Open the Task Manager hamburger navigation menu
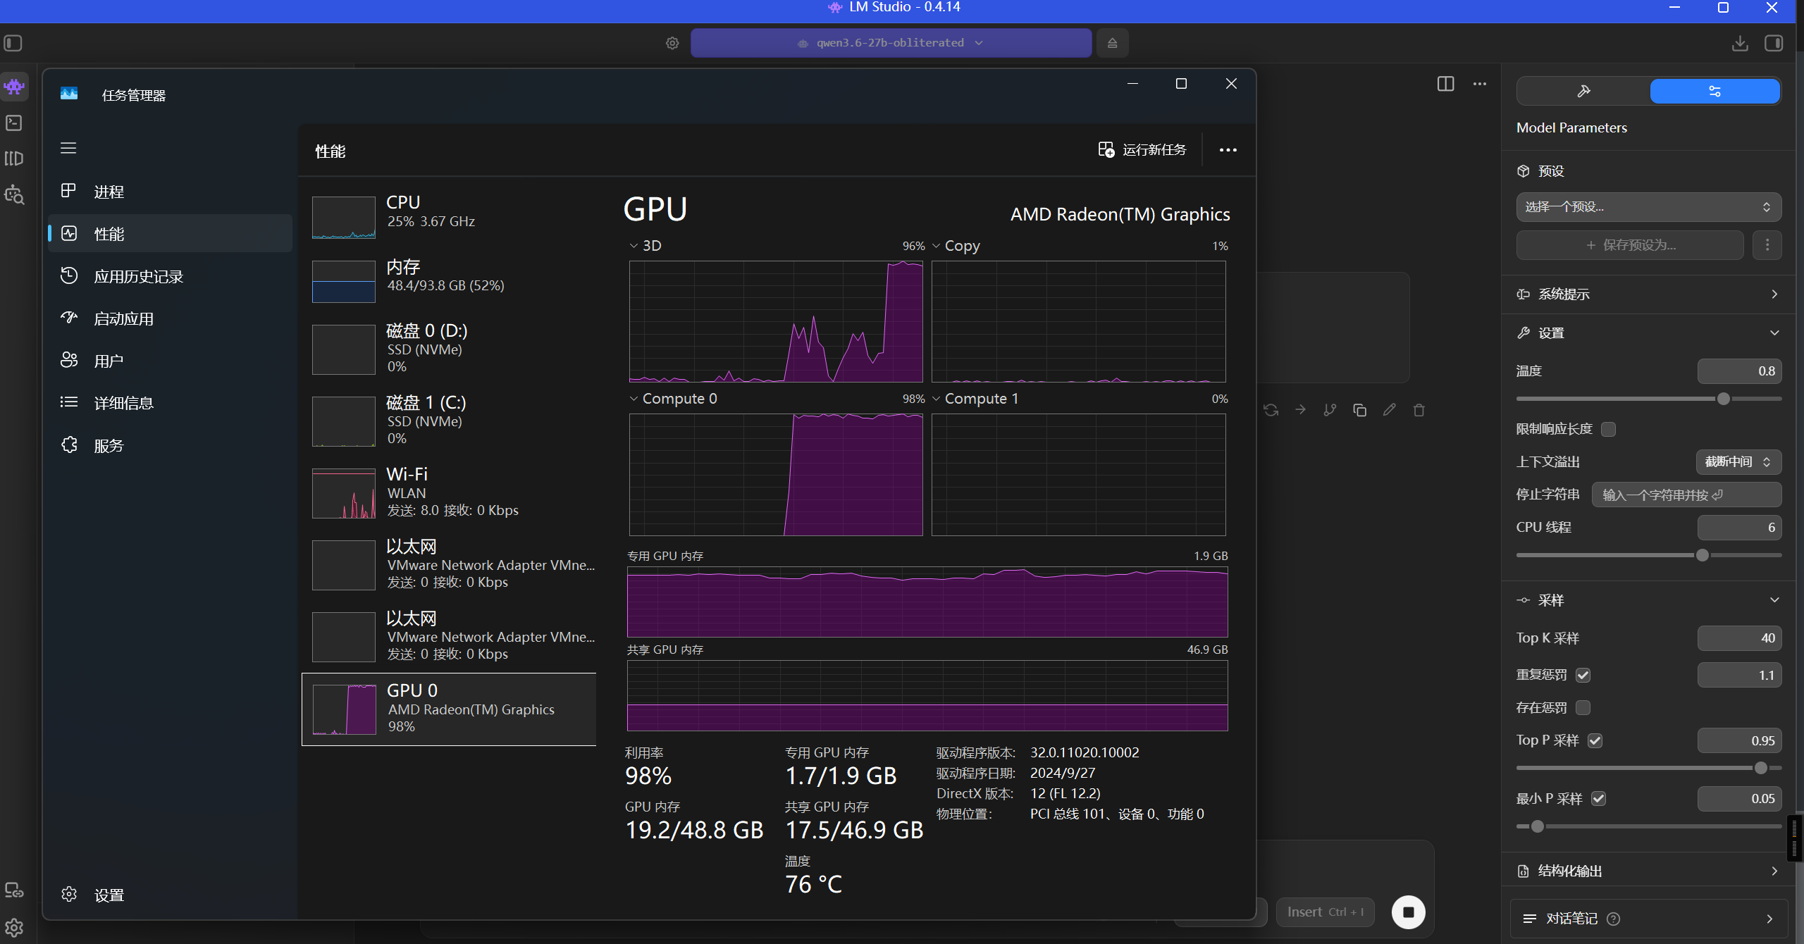The width and height of the screenshot is (1804, 944). (x=68, y=148)
